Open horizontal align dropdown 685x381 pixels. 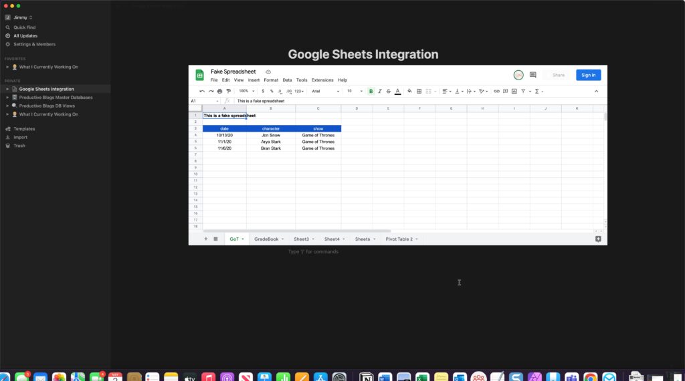tap(446, 91)
